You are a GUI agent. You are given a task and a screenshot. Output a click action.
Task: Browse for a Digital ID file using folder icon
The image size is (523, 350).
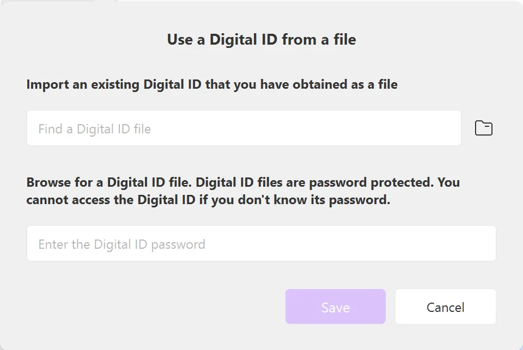click(x=483, y=128)
